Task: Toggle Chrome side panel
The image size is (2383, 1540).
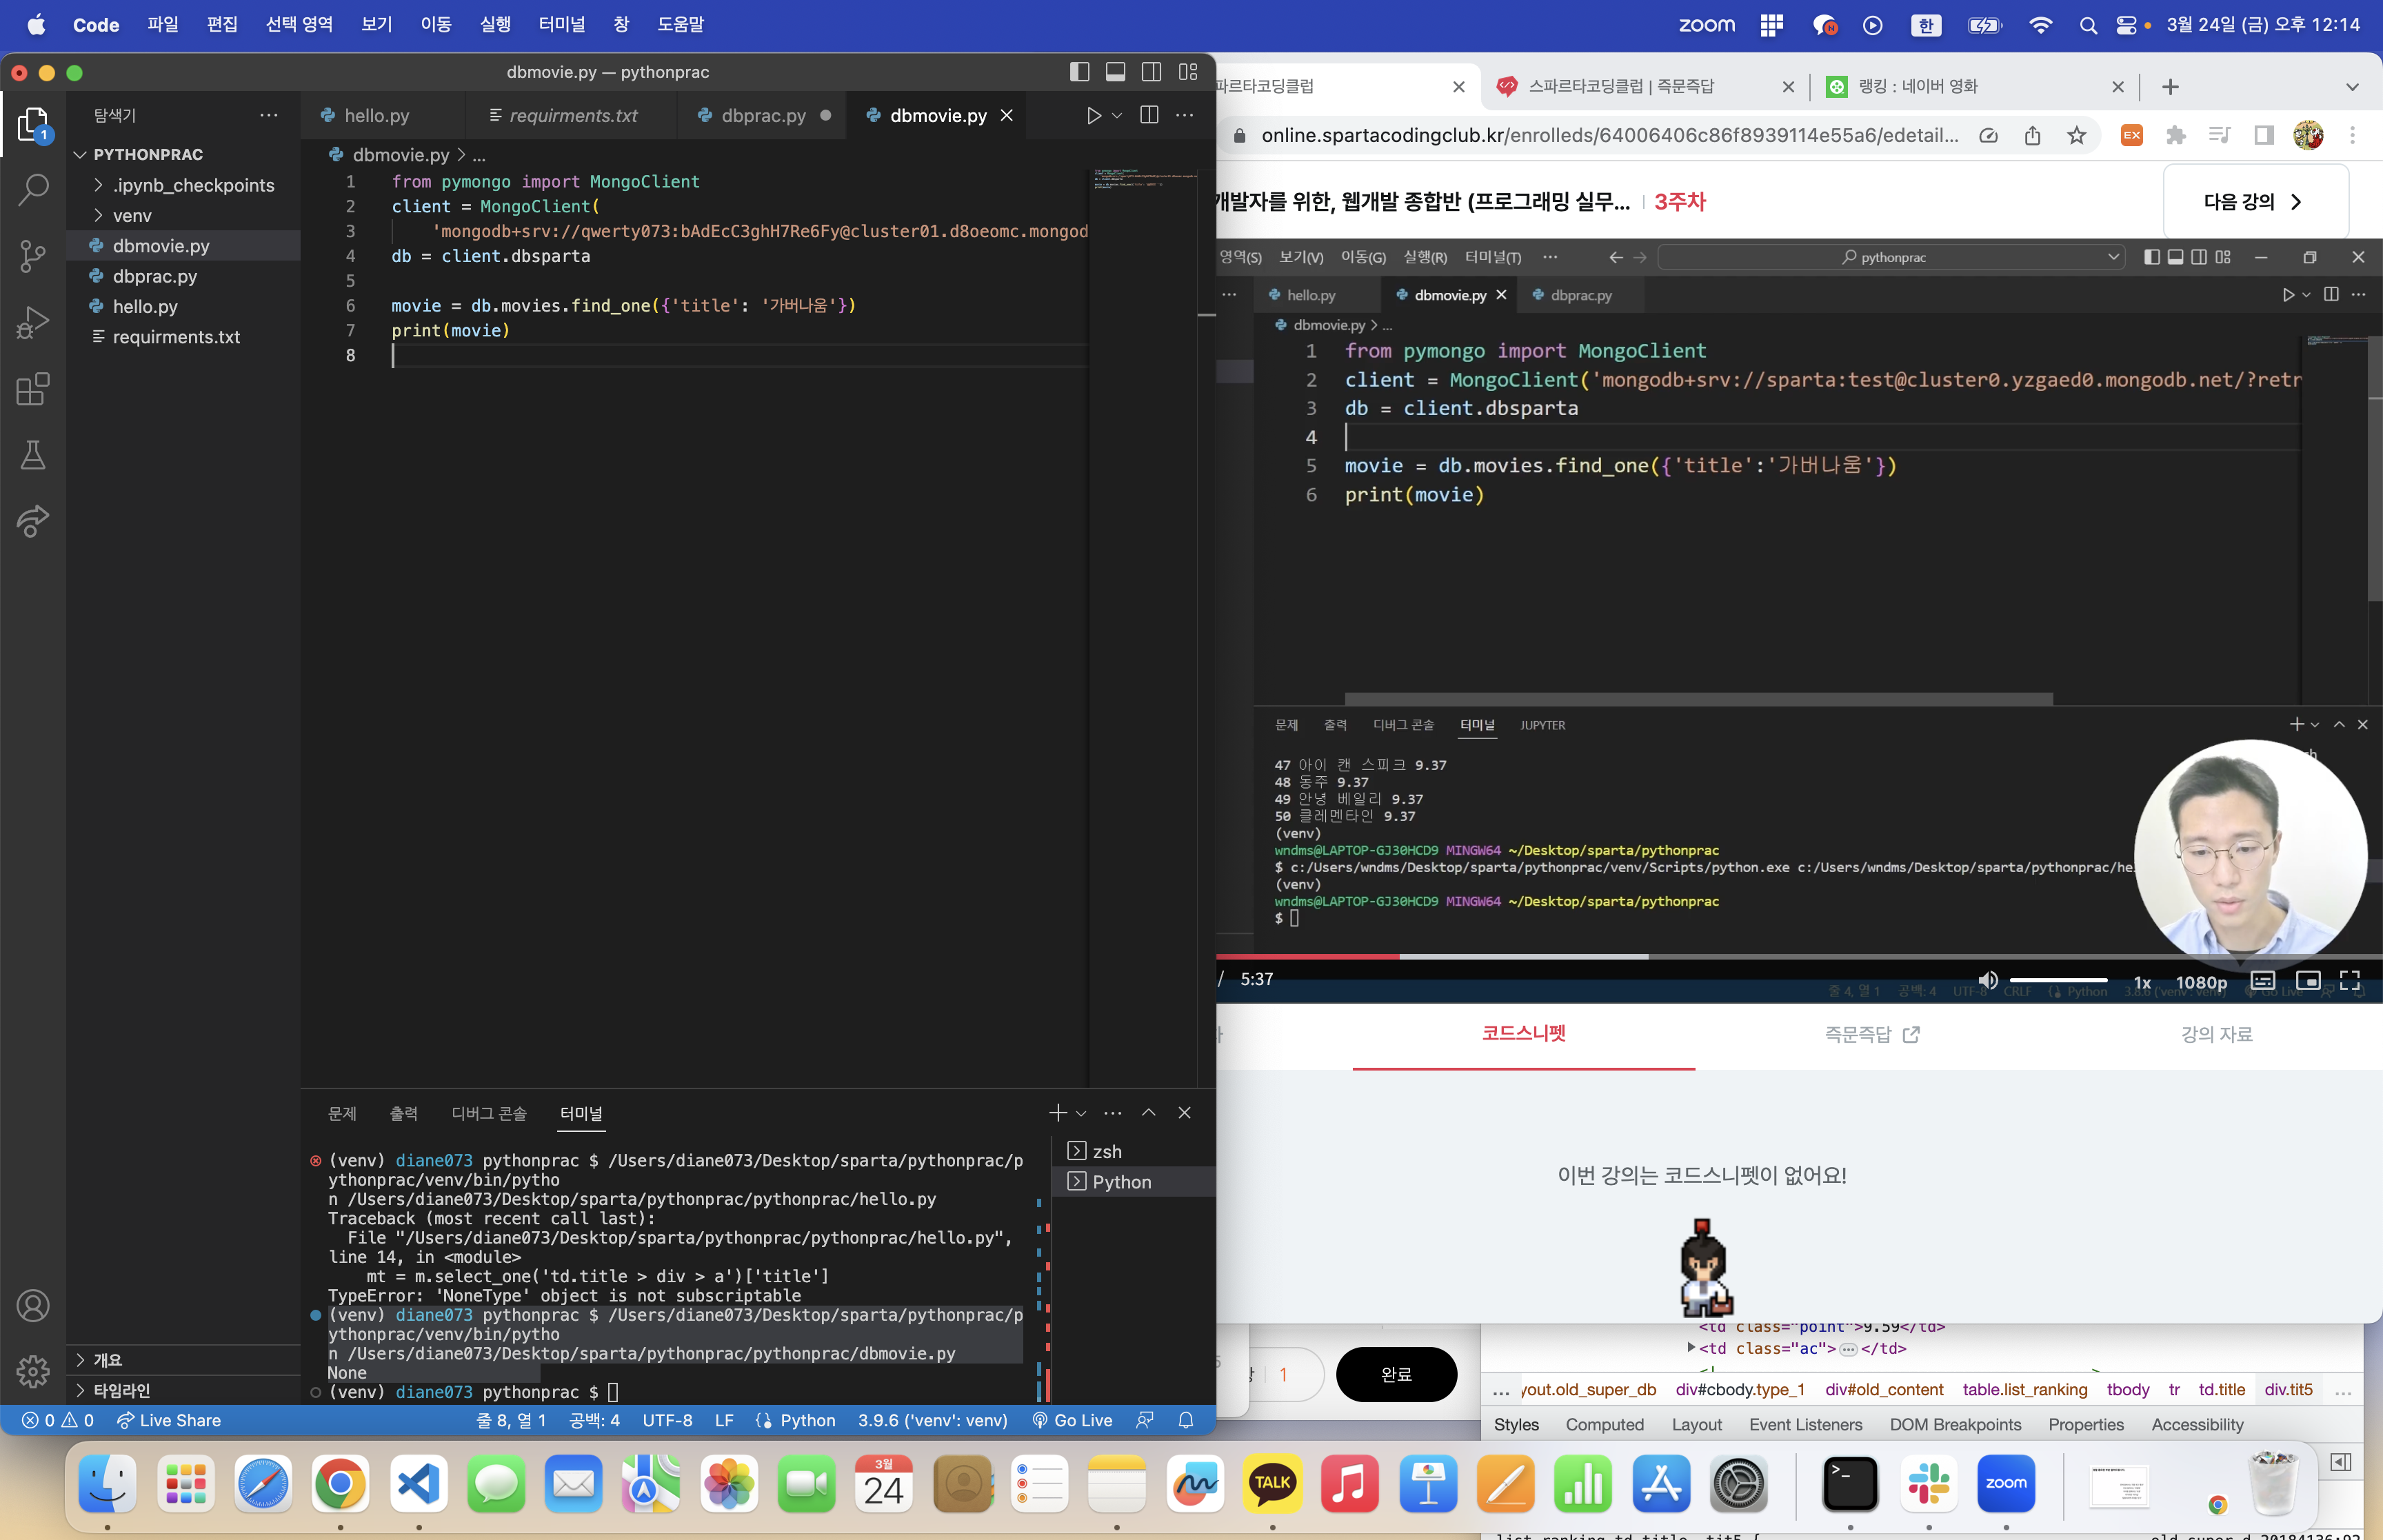Action: coord(2264,135)
